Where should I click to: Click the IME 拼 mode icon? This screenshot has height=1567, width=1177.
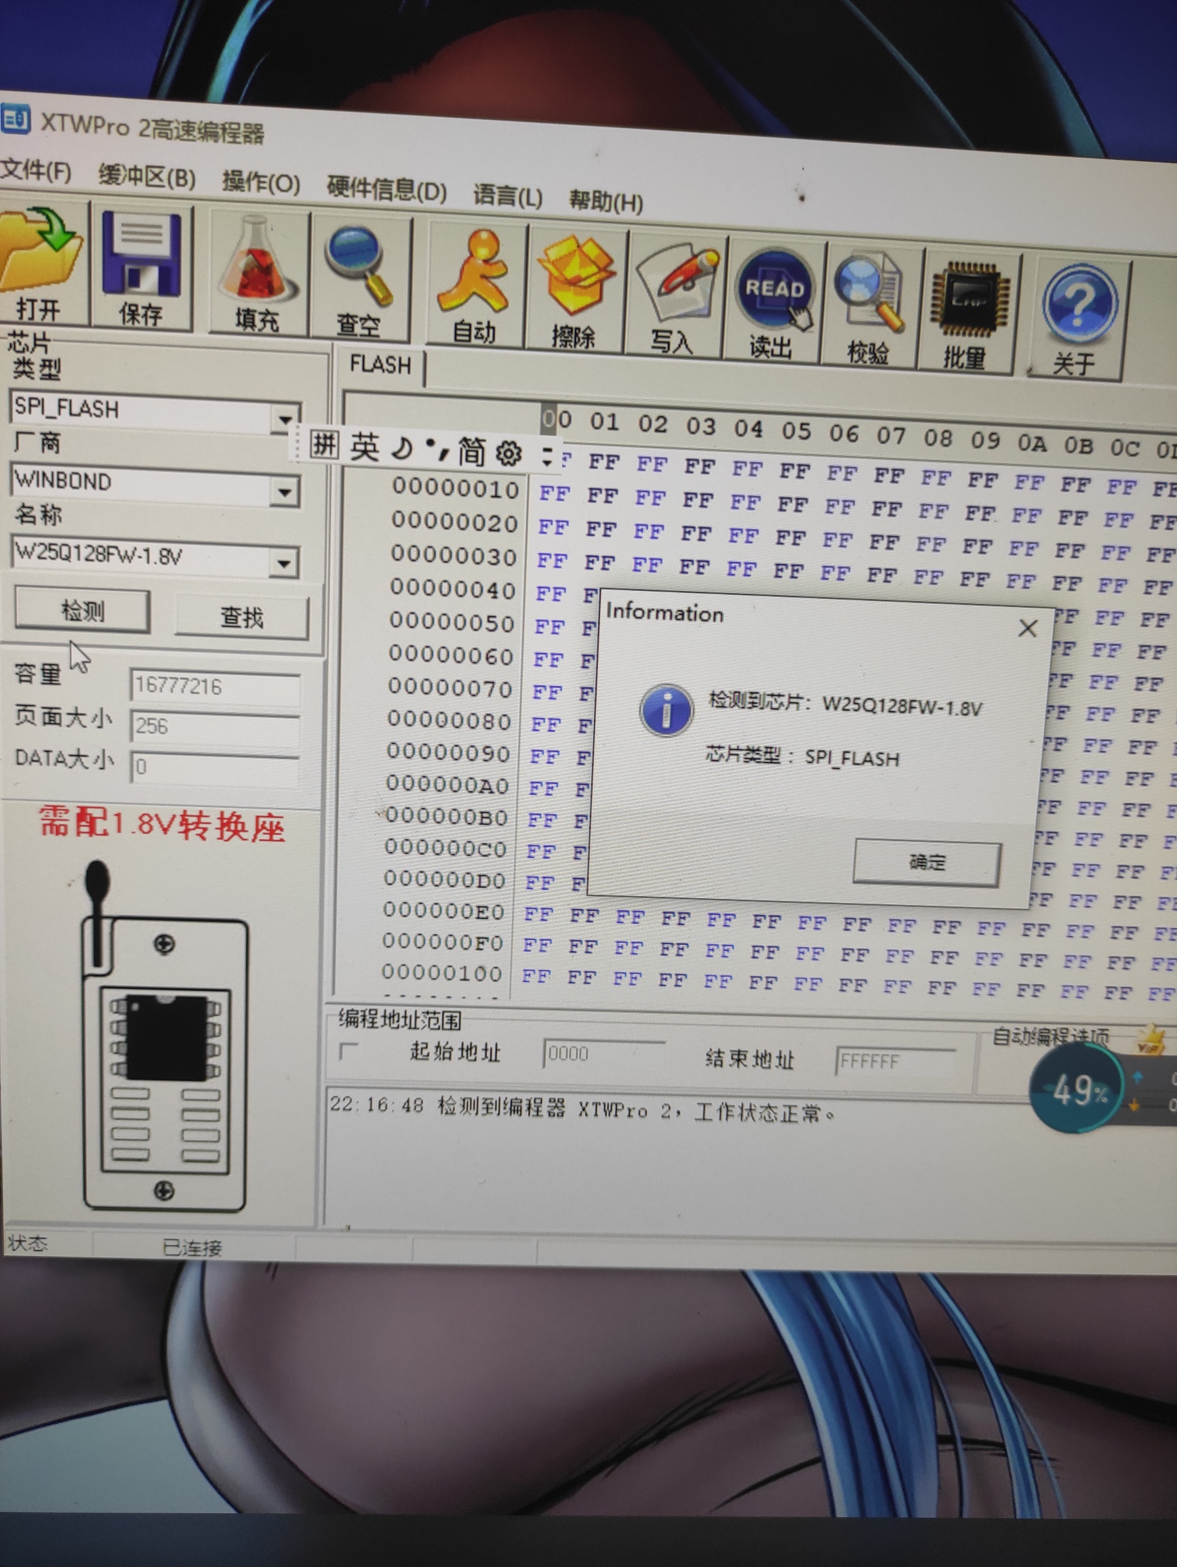tap(325, 445)
